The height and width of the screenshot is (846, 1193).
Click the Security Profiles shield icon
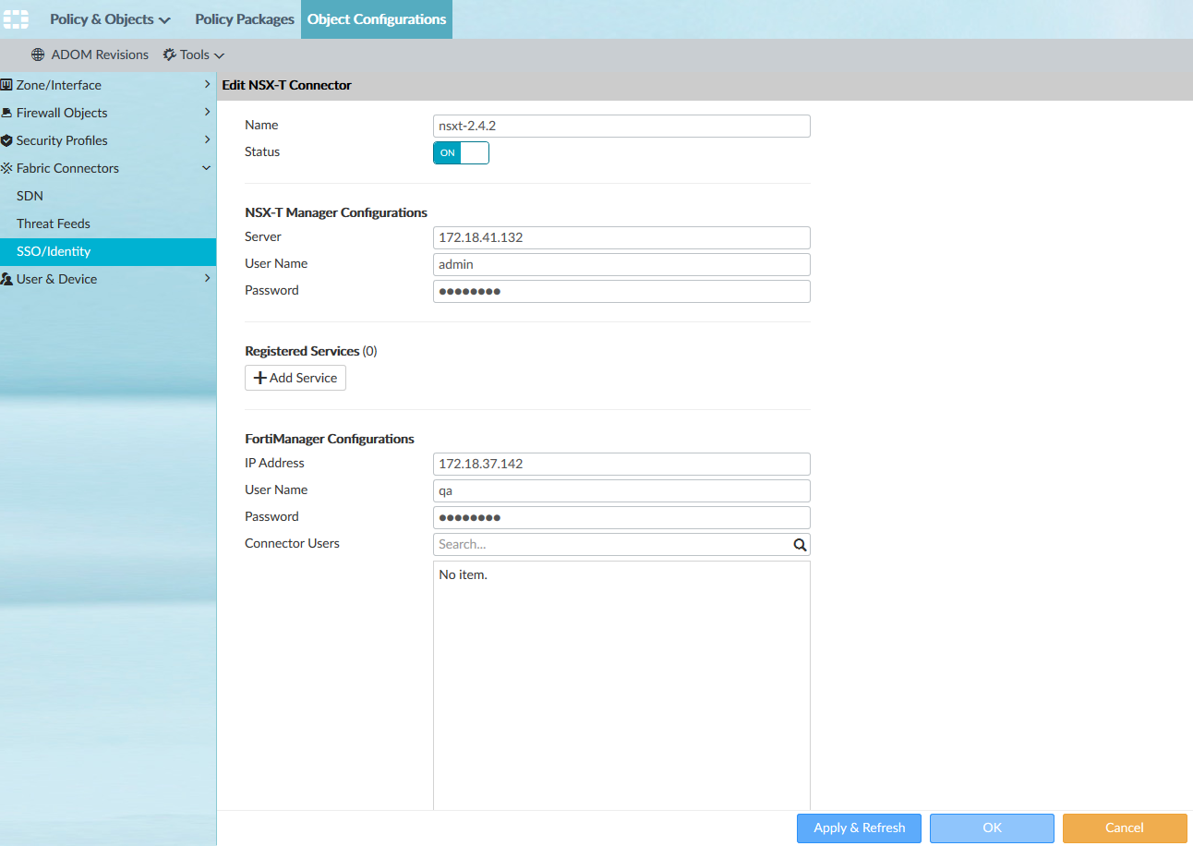pos(7,140)
